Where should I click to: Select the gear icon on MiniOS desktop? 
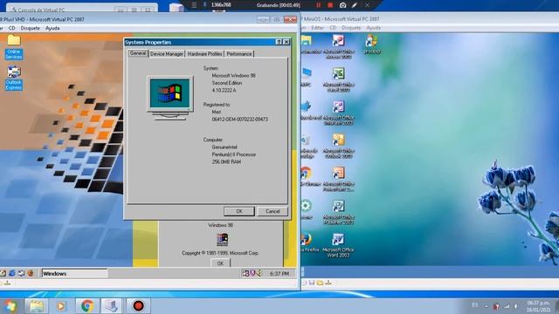tap(307, 210)
